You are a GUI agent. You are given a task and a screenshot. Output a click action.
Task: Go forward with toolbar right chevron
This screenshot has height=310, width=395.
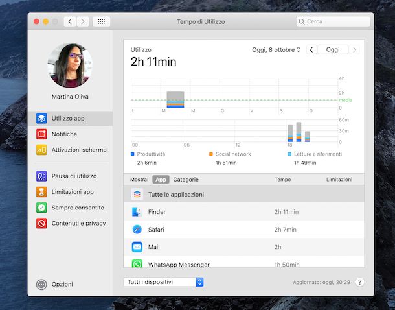83,21
